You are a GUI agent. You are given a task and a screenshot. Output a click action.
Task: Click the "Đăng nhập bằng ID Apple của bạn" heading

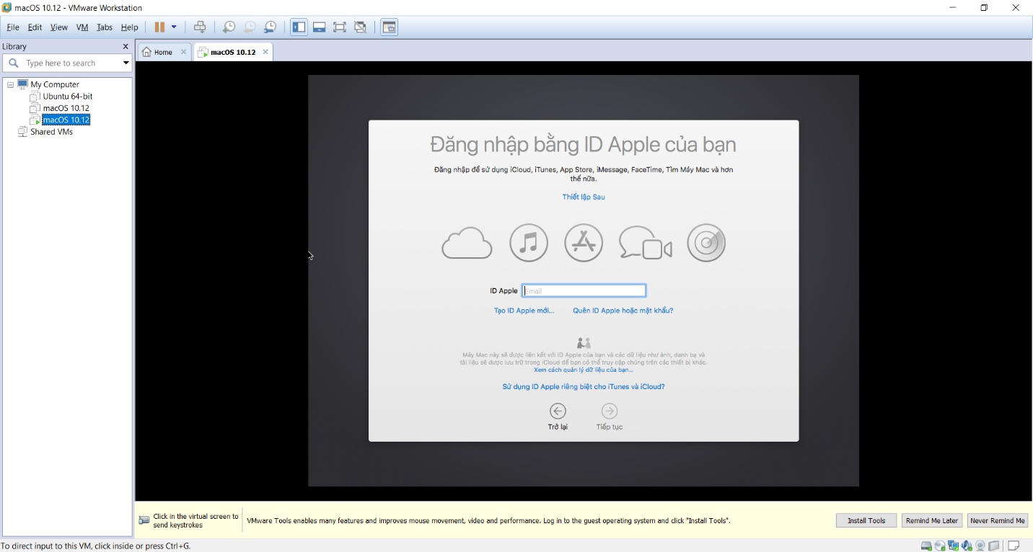[583, 145]
